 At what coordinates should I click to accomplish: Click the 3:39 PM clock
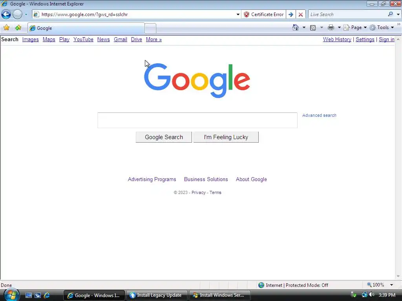pos(387,295)
